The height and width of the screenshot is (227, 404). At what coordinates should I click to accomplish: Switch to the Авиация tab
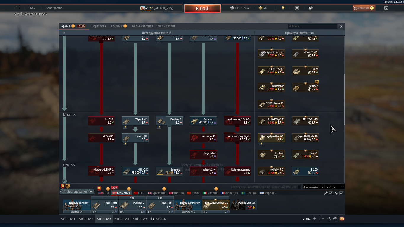(116, 26)
